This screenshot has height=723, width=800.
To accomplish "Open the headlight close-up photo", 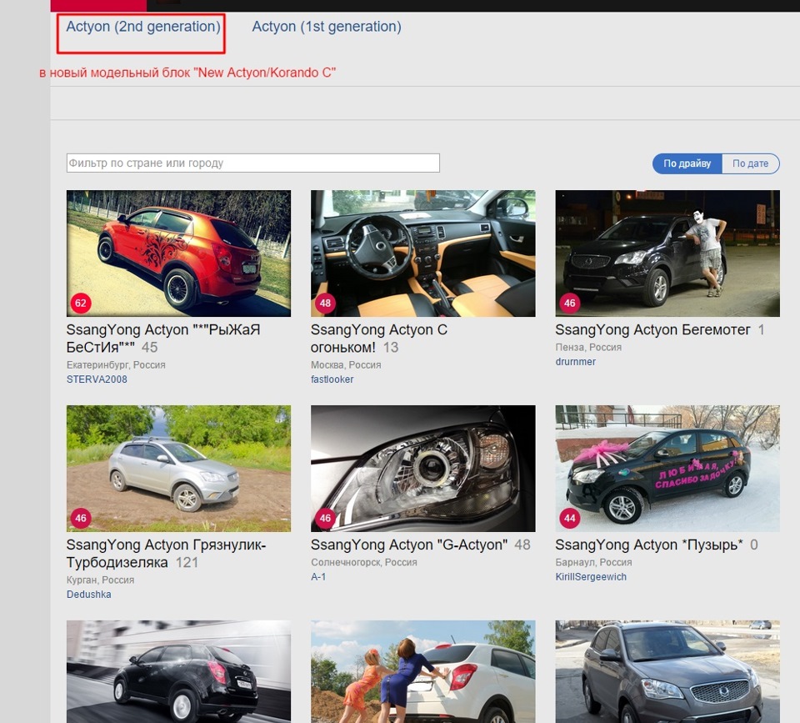I will tap(423, 468).
